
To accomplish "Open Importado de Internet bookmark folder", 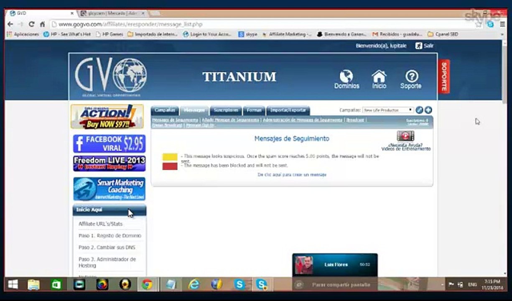I will point(153,34).
